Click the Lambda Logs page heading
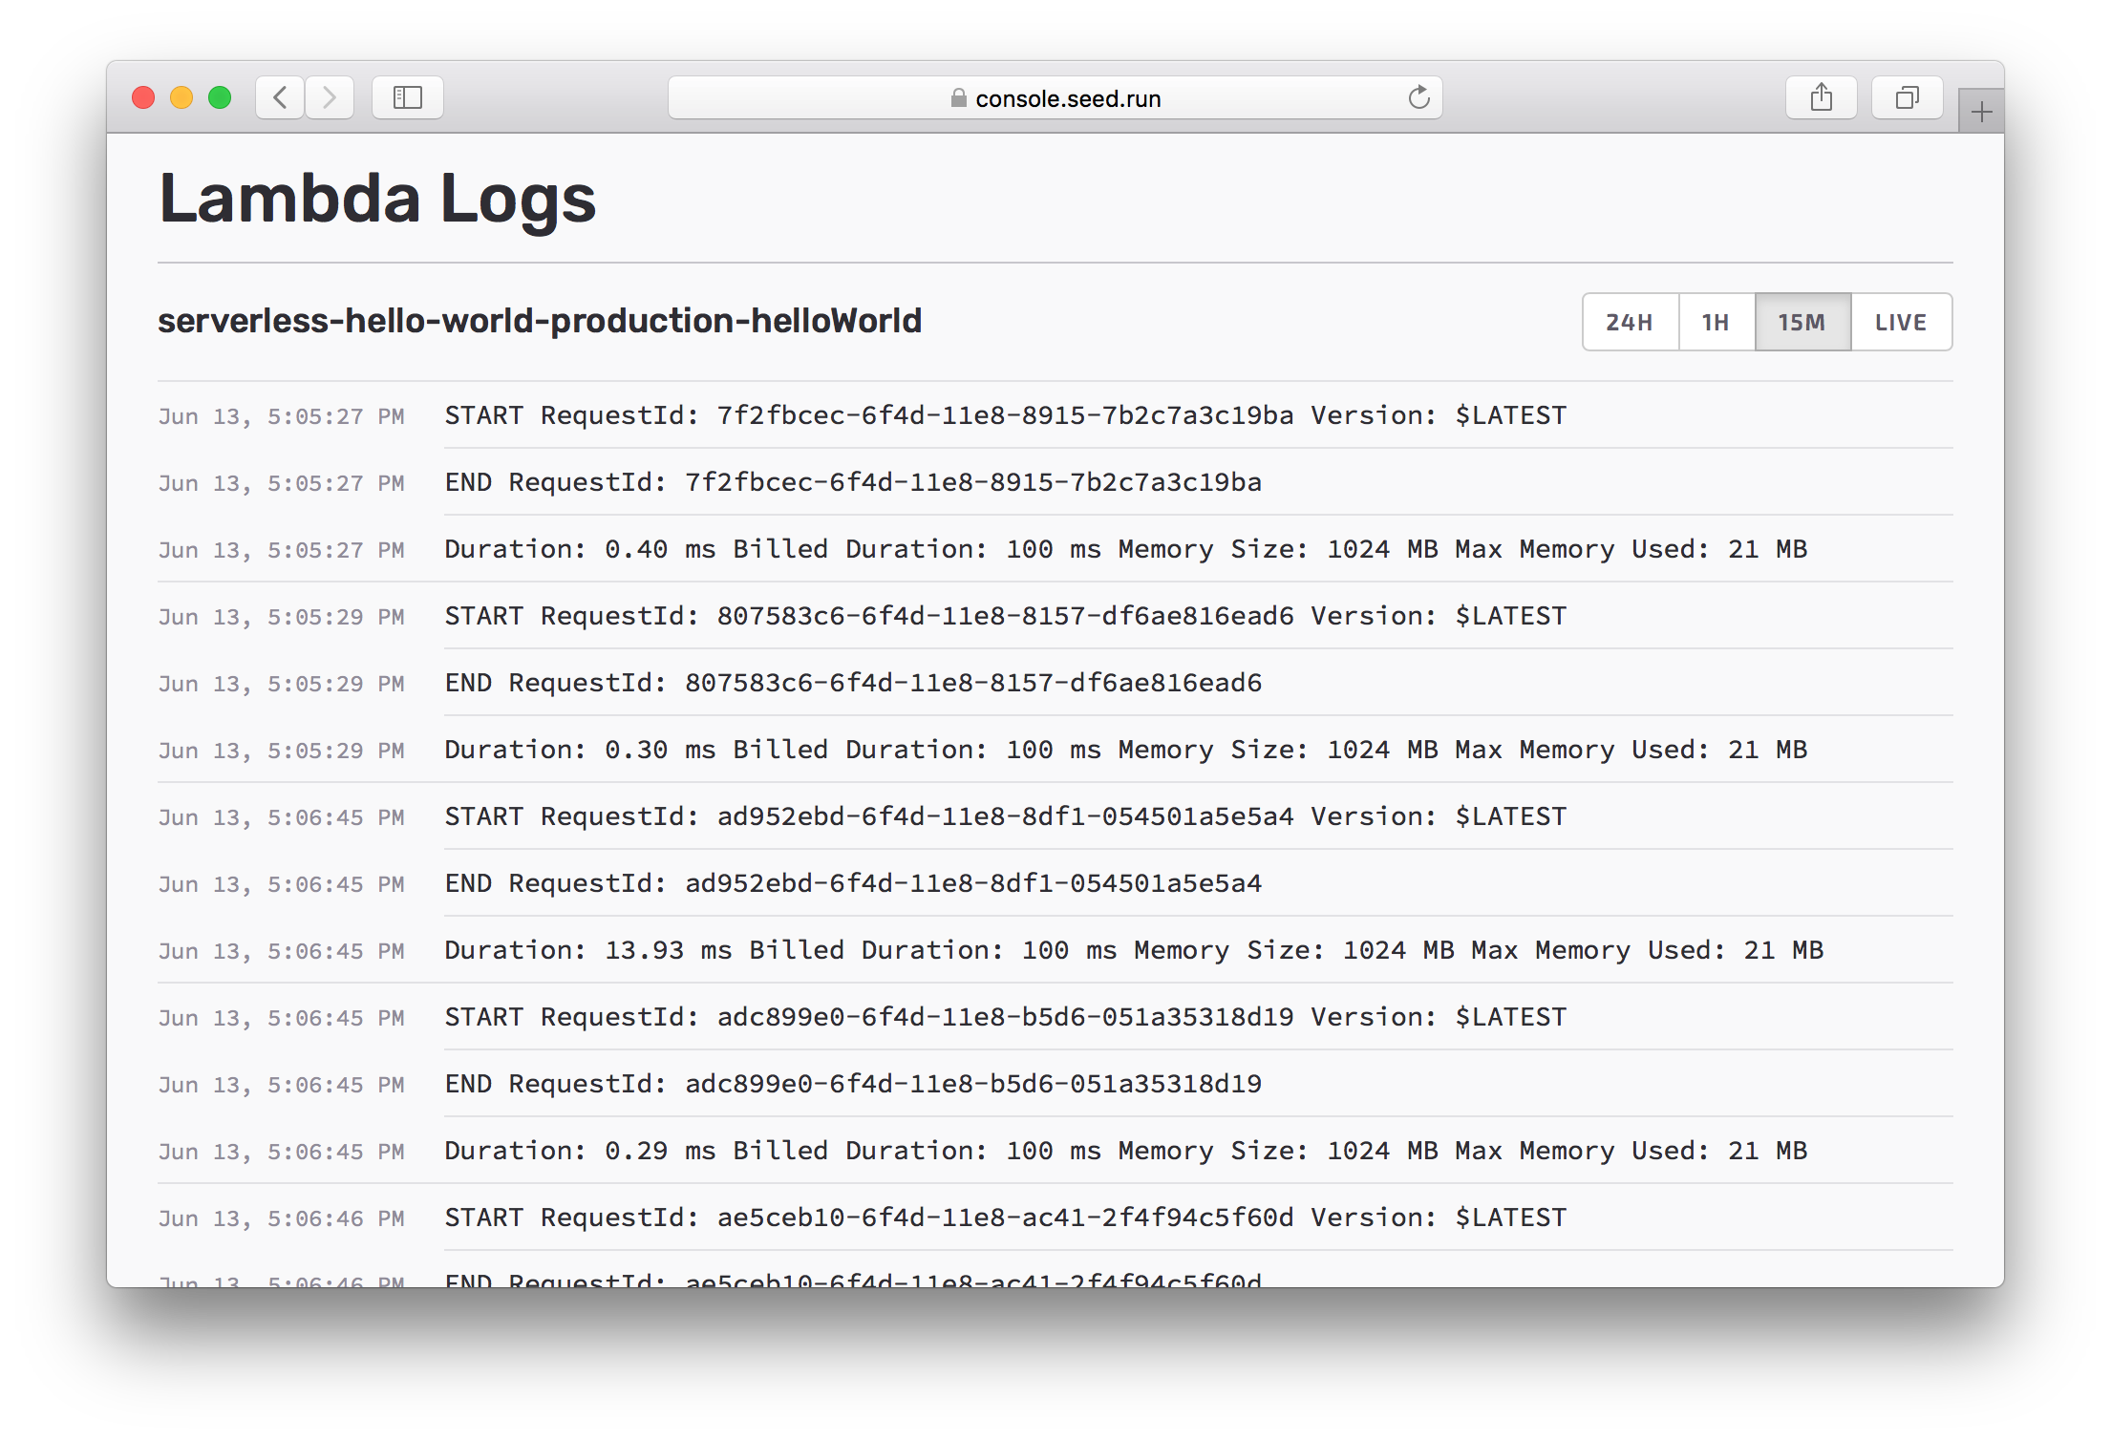Screen dimensions: 2111x1440 [x=377, y=199]
